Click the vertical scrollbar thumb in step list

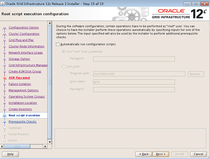click(50, 82)
